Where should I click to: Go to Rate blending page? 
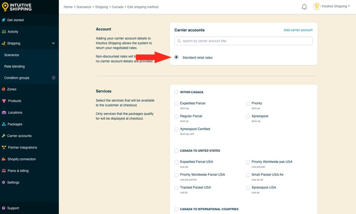(x=14, y=67)
